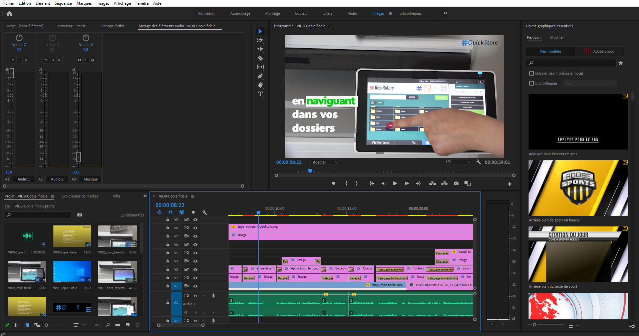The image size is (639, 336).
Task: Open the 1/2 playback resolution dropdown
Action: point(457,162)
